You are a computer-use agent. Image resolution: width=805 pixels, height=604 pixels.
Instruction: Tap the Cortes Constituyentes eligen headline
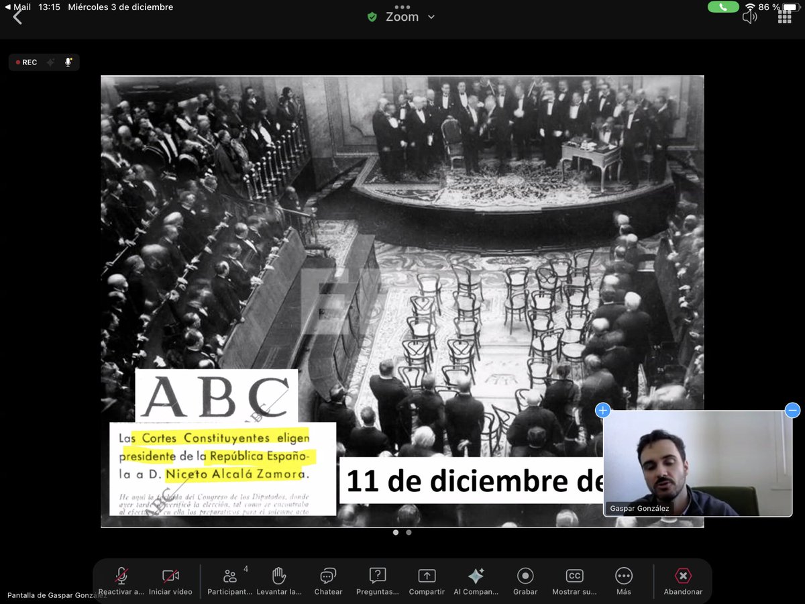point(214,438)
